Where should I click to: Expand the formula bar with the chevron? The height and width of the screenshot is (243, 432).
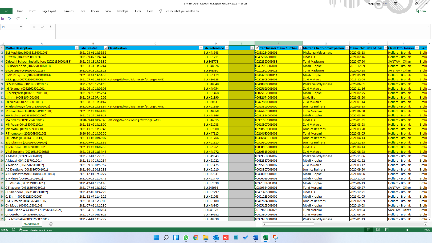point(429,27)
